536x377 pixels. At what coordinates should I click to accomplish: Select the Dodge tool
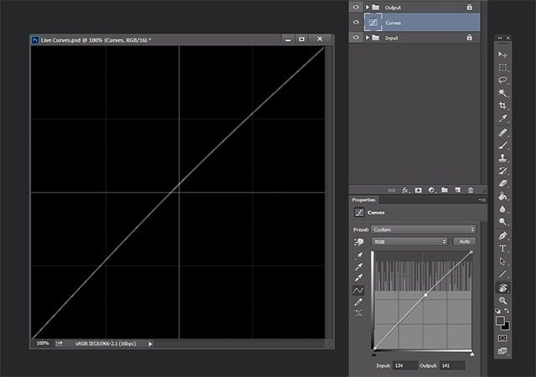pos(502,222)
